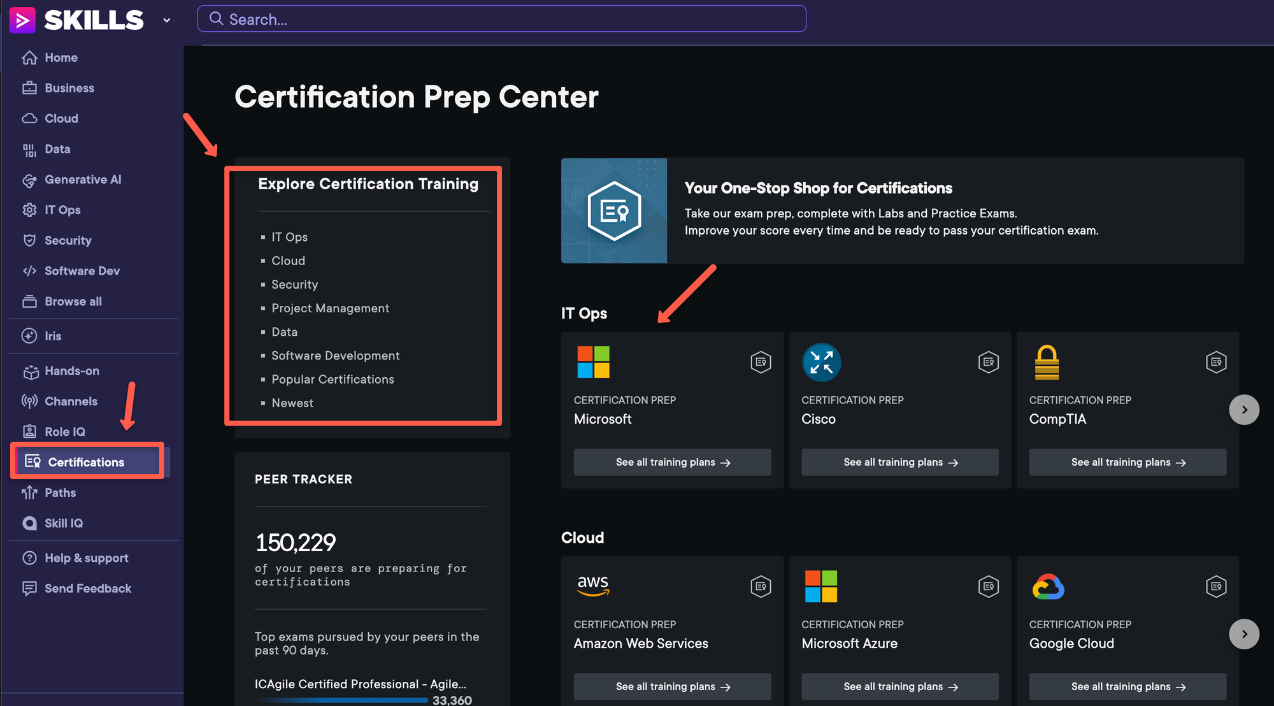This screenshot has width=1274, height=706.
Task: Click the ICAgile exam progress bar
Action: tap(341, 700)
